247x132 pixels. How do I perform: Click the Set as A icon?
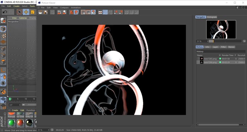tap(116, 12)
